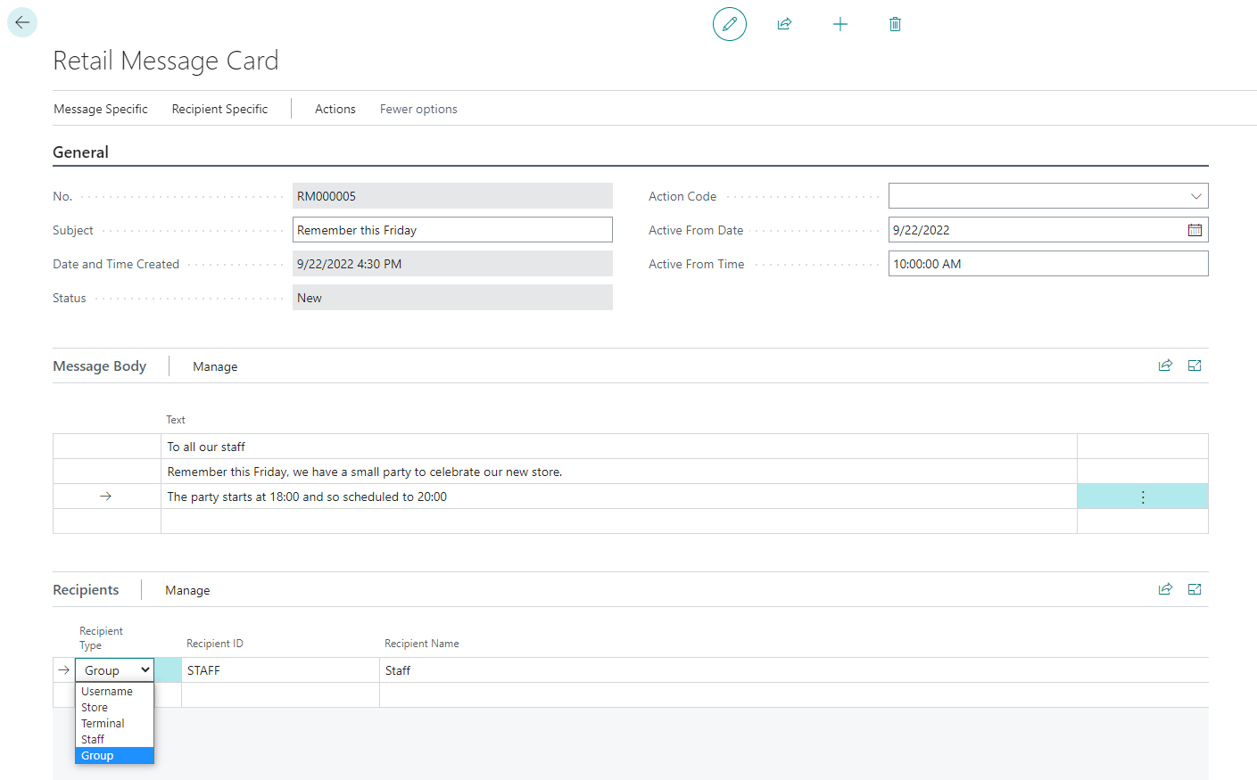Click the pencil edit icon
The height and width of the screenshot is (780, 1257).
pyautogui.click(x=729, y=24)
